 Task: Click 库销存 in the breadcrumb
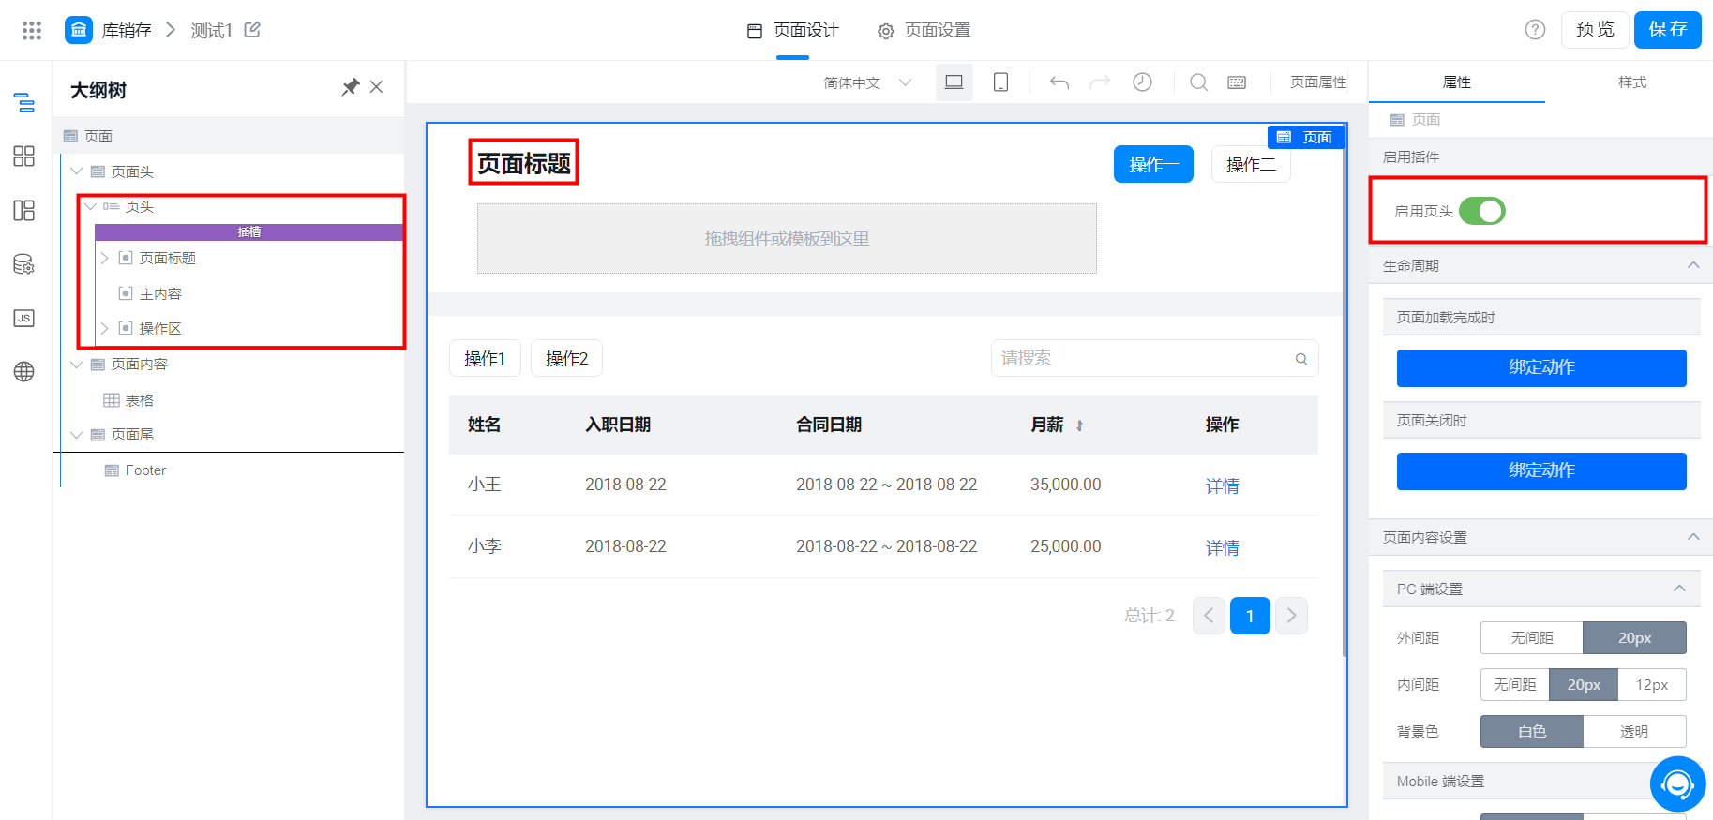[127, 30]
